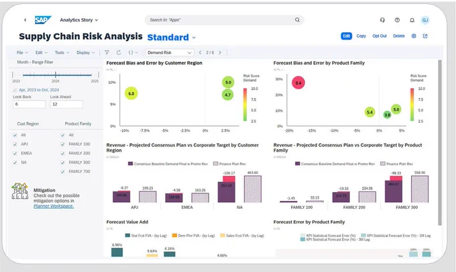
Task: Click Product Family risk score color scale
Action: click(x=412, y=105)
